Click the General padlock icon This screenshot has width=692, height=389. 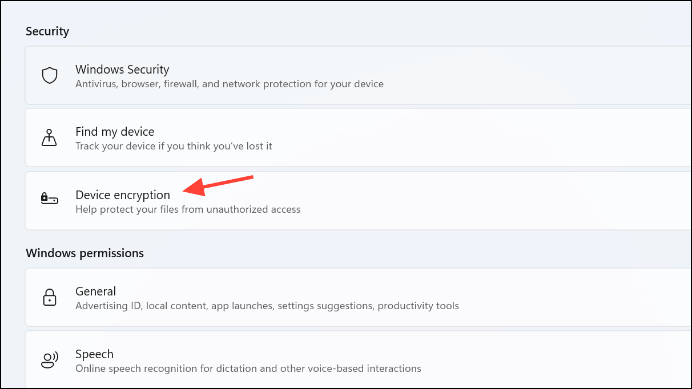point(50,297)
